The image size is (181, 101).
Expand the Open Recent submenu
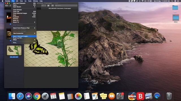point(24,7)
